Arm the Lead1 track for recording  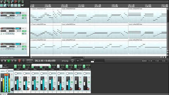pyautogui.click(x=2, y=13)
